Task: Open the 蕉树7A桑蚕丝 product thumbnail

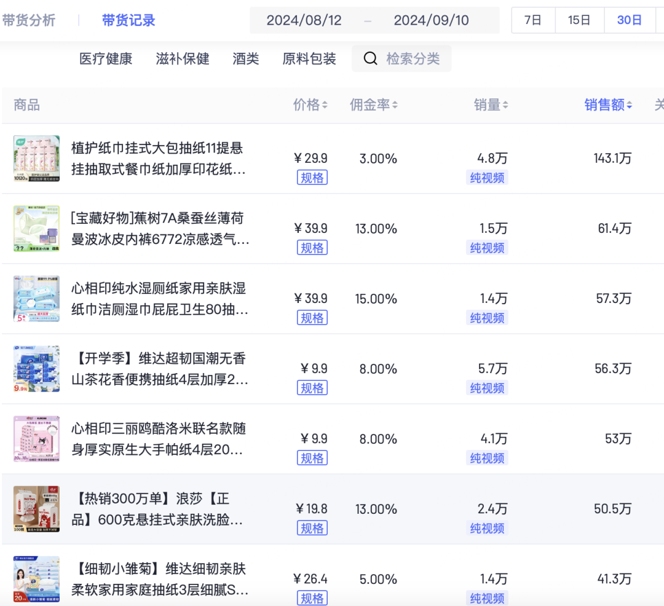Action: 36,229
